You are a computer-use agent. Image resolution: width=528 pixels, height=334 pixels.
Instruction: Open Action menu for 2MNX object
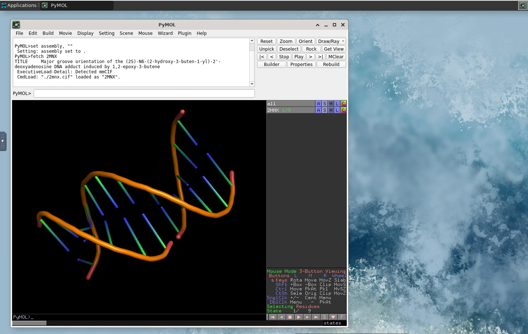coord(319,110)
